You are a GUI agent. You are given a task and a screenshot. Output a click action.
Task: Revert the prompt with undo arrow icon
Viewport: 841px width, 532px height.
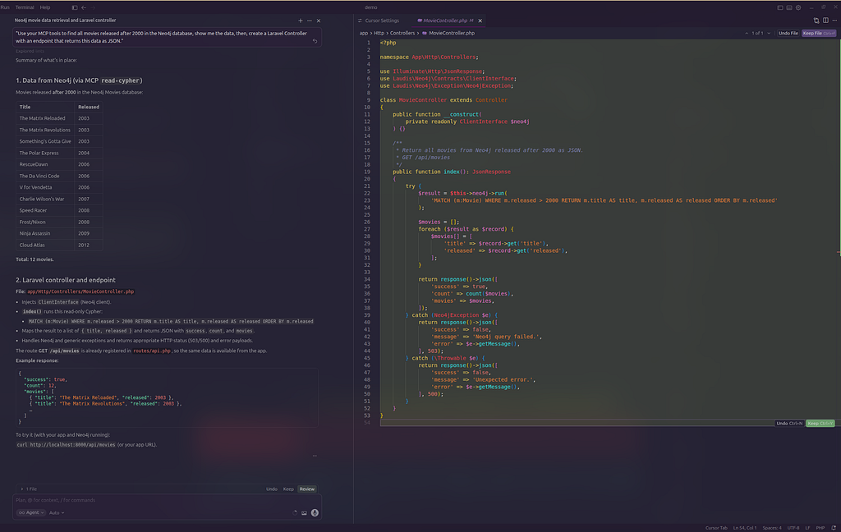pyautogui.click(x=315, y=40)
